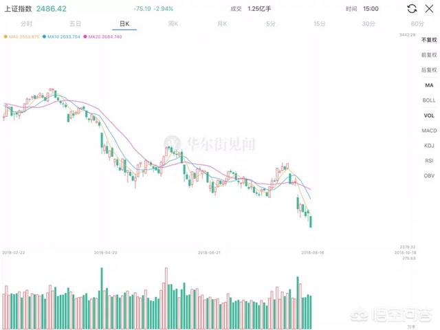This screenshot has height=330, width=440.
Task: Switch sub-chart to KDJ indicator
Action: [x=429, y=146]
